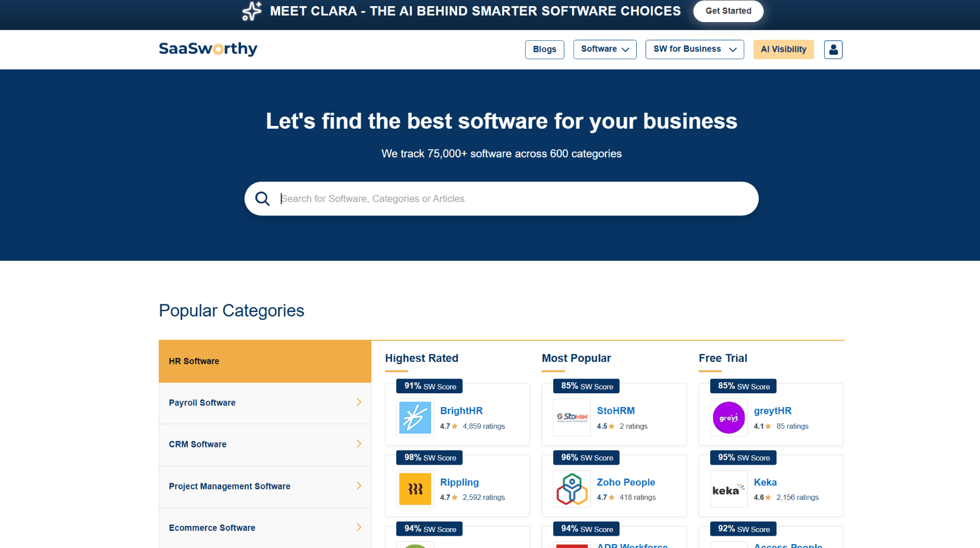Click the SaaSworthy site logo
The width and height of the screenshot is (980, 548).
(208, 49)
